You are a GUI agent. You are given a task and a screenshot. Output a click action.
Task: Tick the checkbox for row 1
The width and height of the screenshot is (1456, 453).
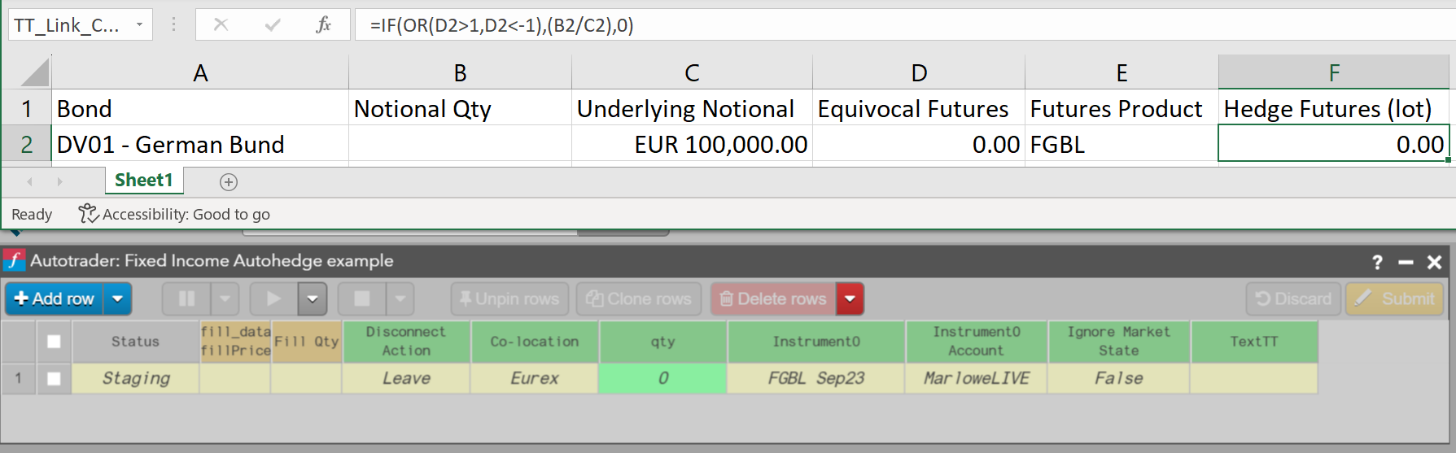click(54, 378)
